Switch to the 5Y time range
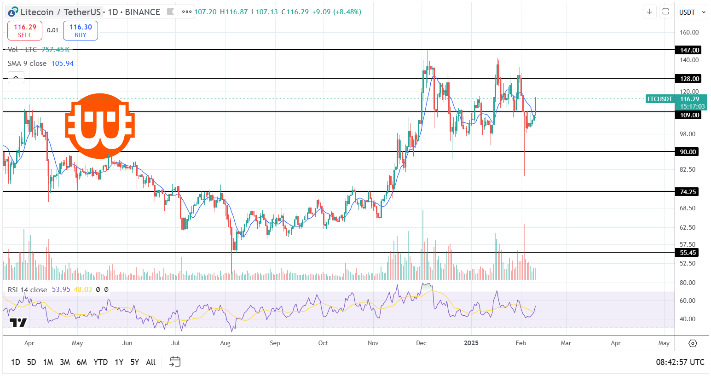 tap(134, 362)
